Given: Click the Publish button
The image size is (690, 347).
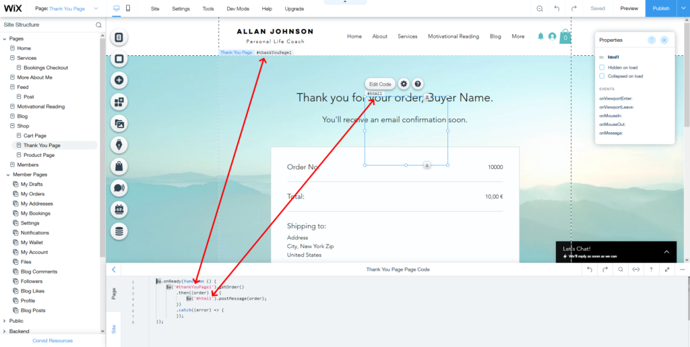Looking at the screenshot, I should 660,9.
